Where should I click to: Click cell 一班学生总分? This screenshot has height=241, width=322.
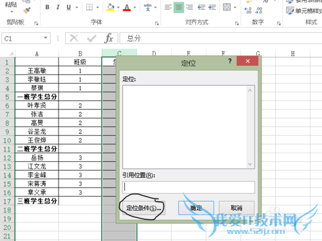[37, 97]
